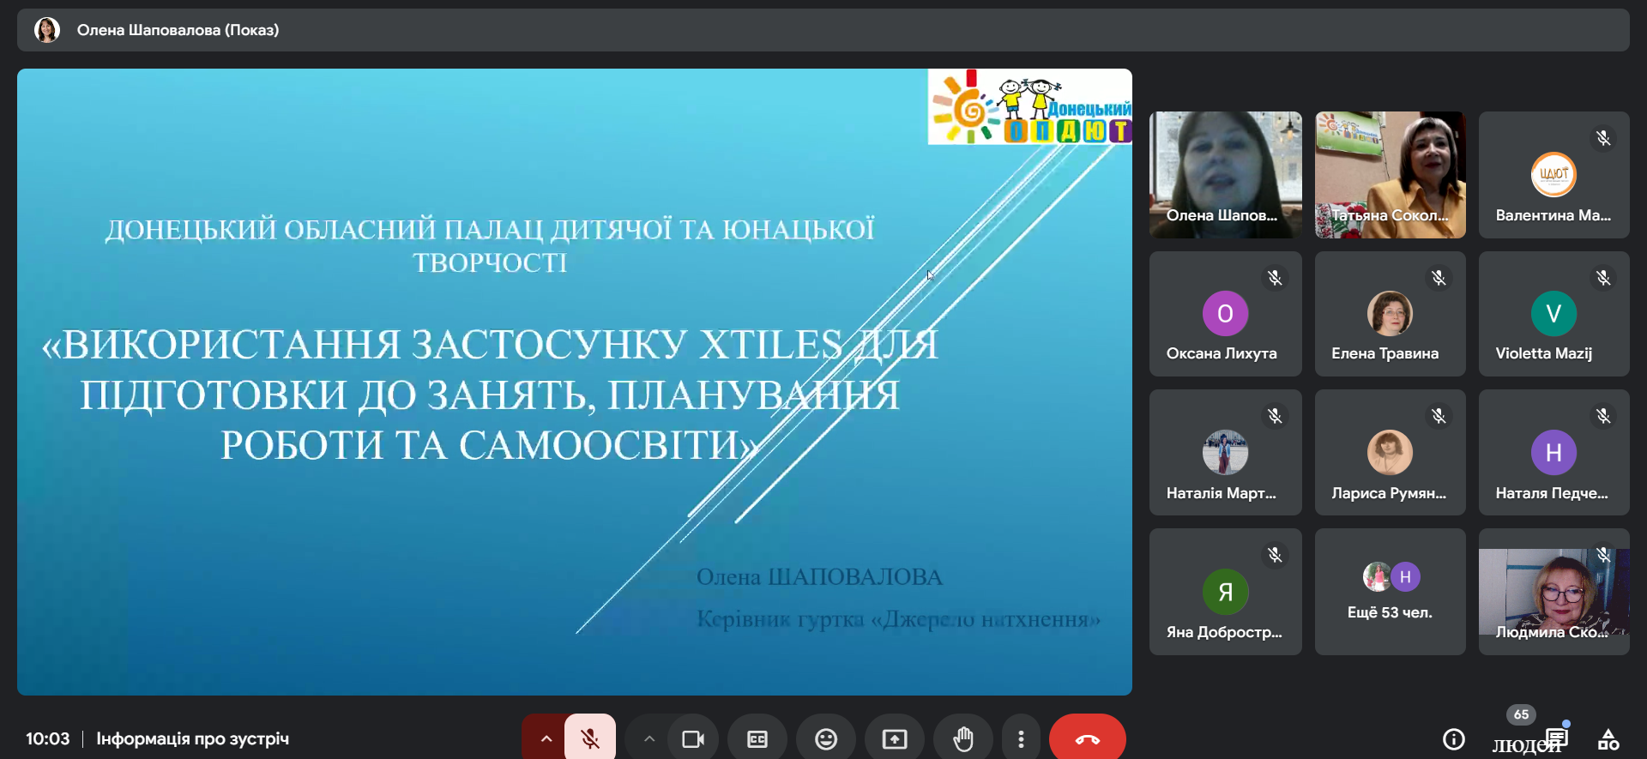The image size is (1647, 759).
Task: Click the Інформація про зустріч label
Action: pyautogui.click(x=192, y=738)
